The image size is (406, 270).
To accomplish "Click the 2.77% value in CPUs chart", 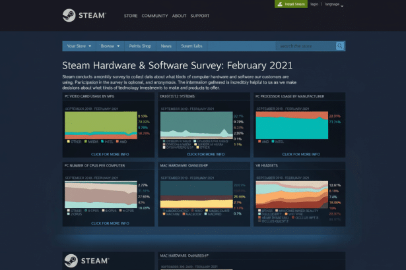I will pyautogui.click(x=143, y=185).
